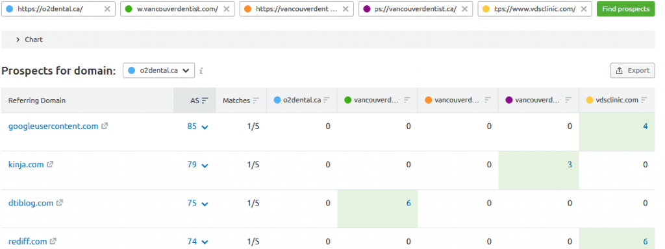The height and width of the screenshot is (249, 665).
Task: Sort by orange vancouverd... column
Action: coord(488,101)
